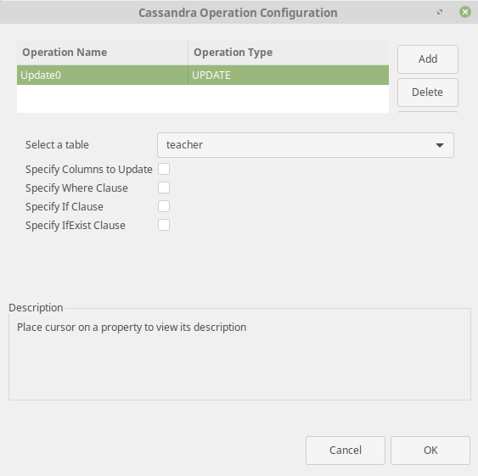Enable Specify Where Clause checkbox

[164, 188]
